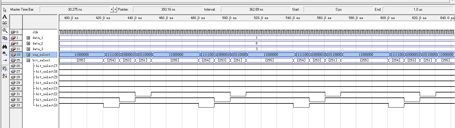The image size is (455, 128).
Task: Click the Full Screen pages icon
Action: point(4,38)
